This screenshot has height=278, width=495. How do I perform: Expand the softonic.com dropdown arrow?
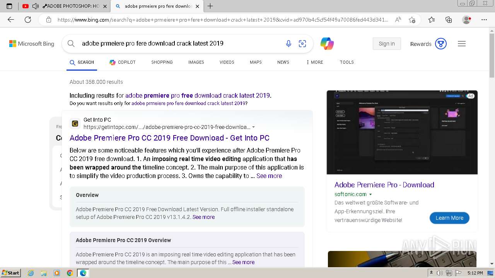(370, 195)
